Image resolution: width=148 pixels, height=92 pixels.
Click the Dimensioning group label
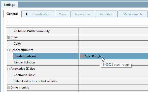click(20, 87)
